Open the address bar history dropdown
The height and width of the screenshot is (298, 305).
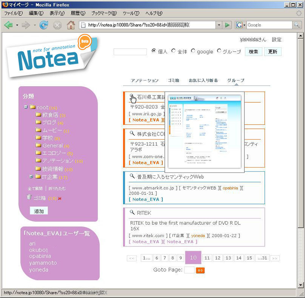pyautogui.click(x=219, y=25)
